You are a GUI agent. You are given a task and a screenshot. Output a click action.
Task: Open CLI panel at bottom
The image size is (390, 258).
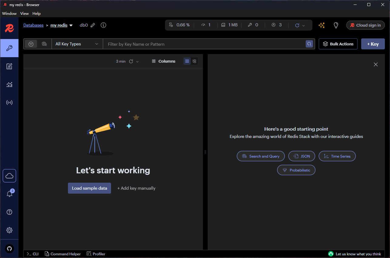33,254
